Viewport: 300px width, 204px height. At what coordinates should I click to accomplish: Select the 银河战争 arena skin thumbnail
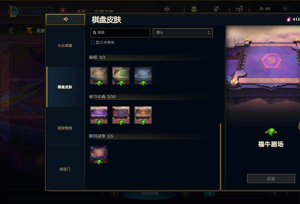pyautogui.click(x=99, y=154)
